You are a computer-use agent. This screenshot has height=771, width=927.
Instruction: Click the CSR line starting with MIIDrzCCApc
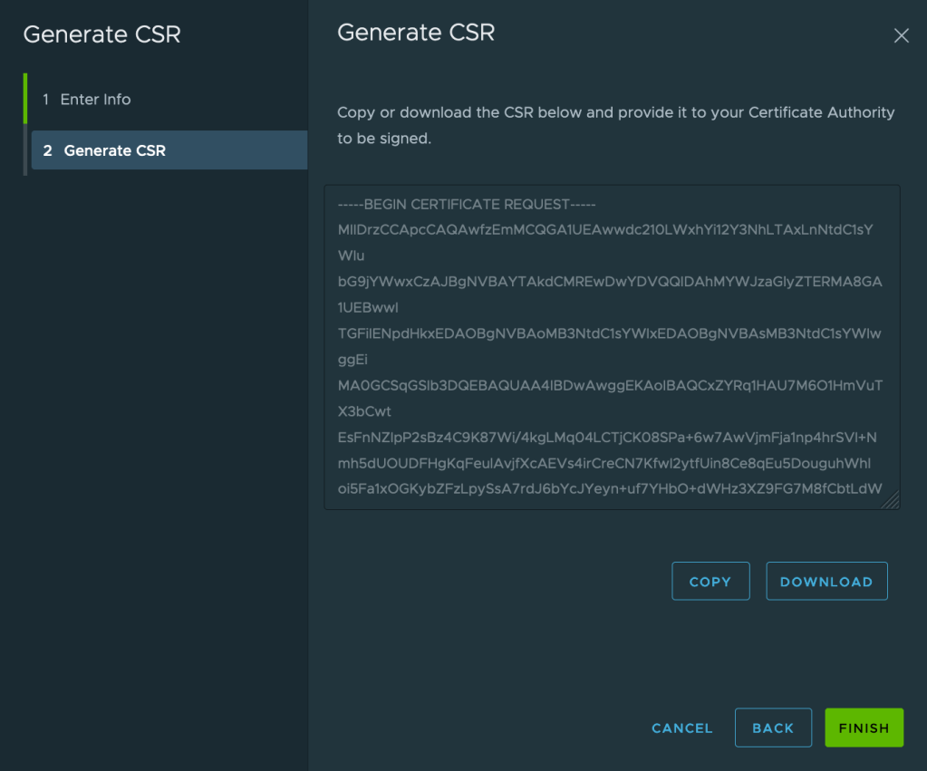point(604,230)
